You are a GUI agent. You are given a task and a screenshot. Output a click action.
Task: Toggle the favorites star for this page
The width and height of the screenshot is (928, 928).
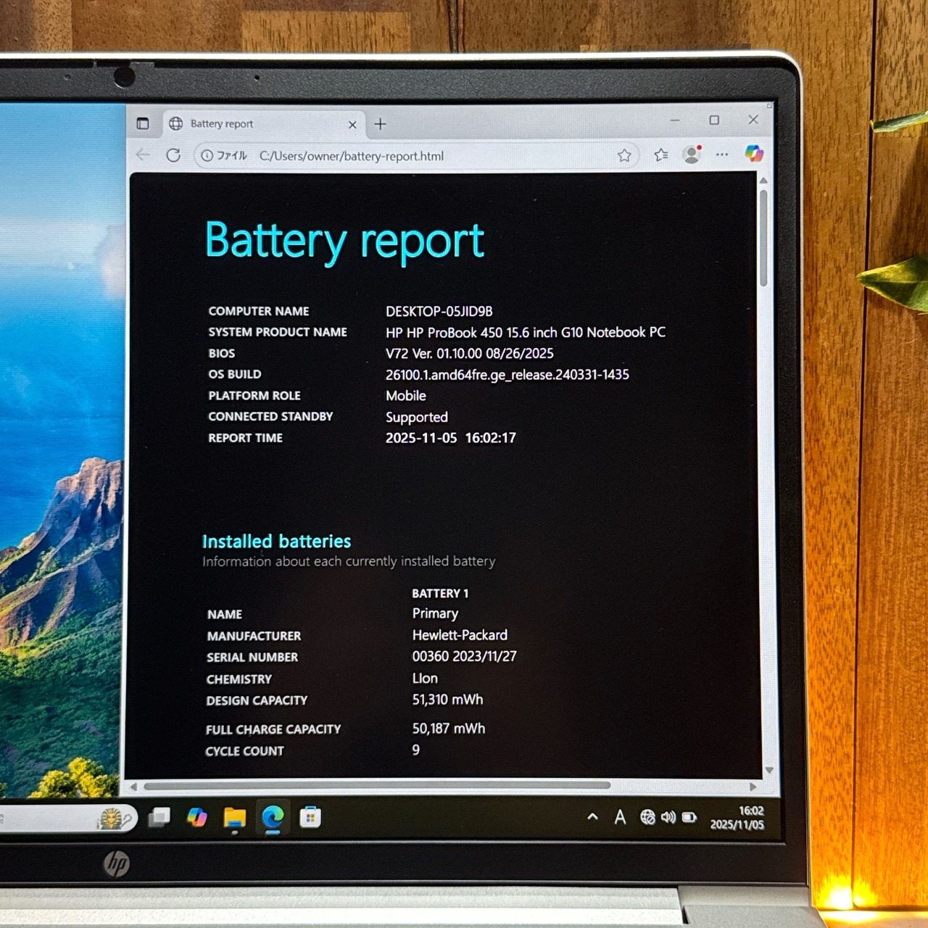click(624, 155)
